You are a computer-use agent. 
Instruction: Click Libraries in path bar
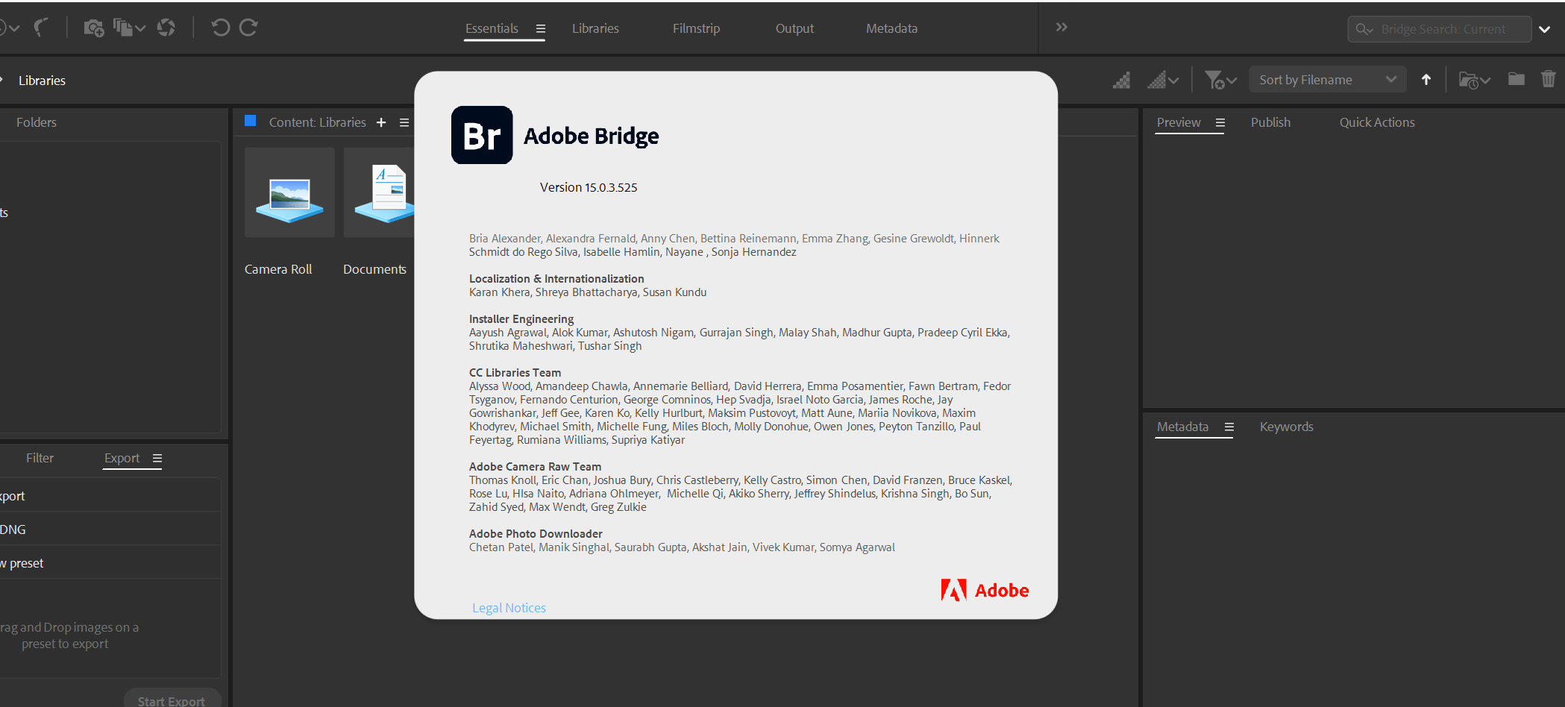tap(42, 81)
